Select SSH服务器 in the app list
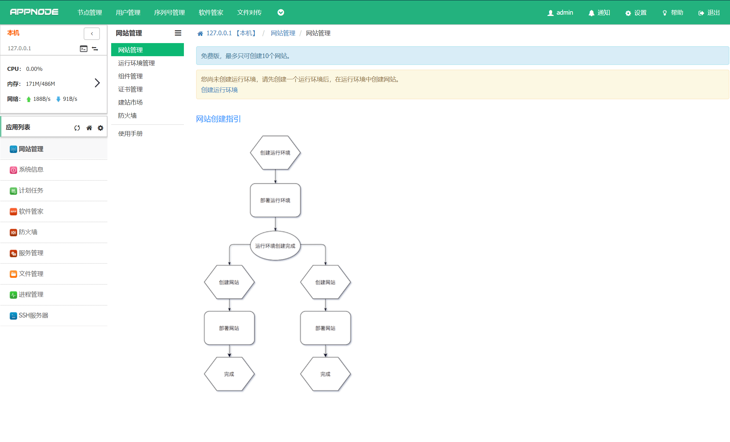Image resolution: width=730 pixels, height=442 pixels. [x=54, y=316]
